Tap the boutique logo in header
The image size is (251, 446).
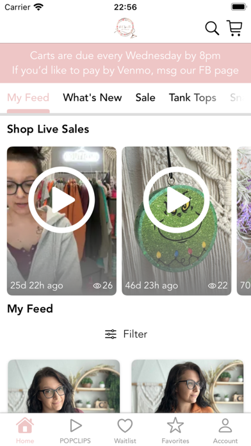[125, 28]
